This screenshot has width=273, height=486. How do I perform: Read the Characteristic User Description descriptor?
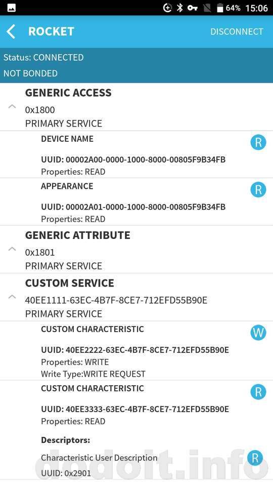pos(255,458)
